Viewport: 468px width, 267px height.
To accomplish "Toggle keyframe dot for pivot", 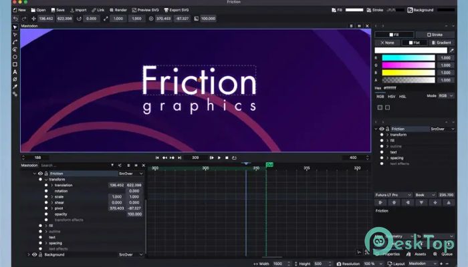I will [46, 208].
